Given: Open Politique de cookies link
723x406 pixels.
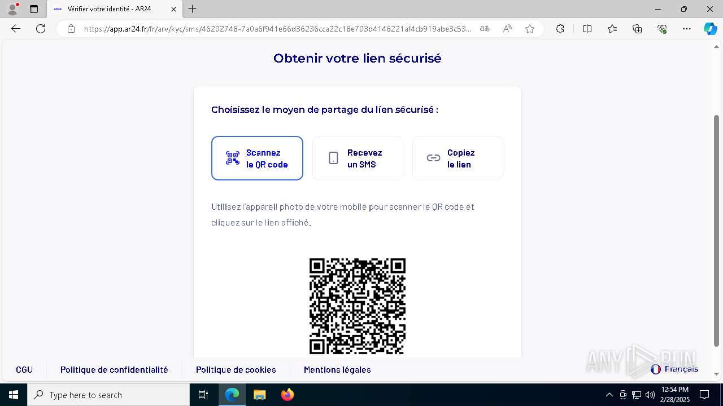Looking at the screenshot, I should (x=236, y=370).
